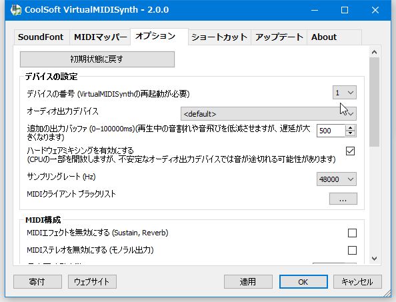Show the About tab
The width and height of the screenshot is (396, 302).
(334, 37)
